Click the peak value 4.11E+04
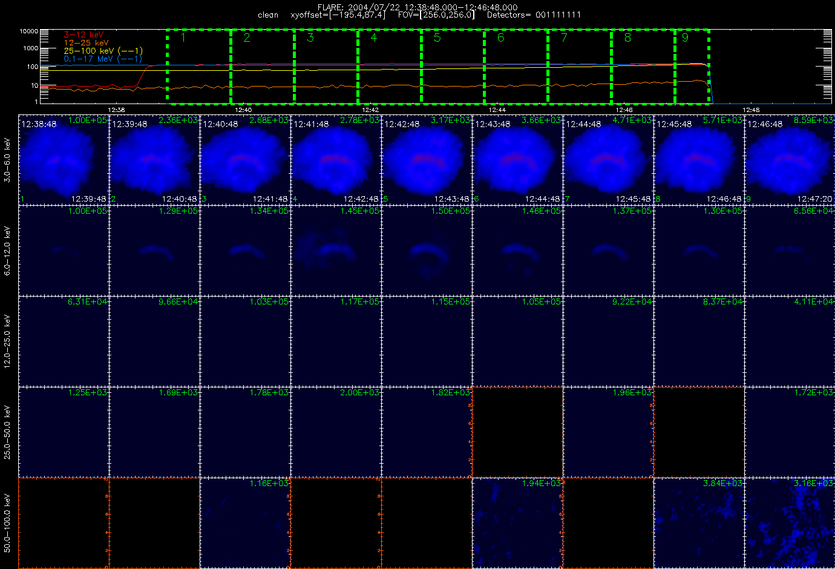This screenshot has height=569, width=835. [x=814, y=302]
